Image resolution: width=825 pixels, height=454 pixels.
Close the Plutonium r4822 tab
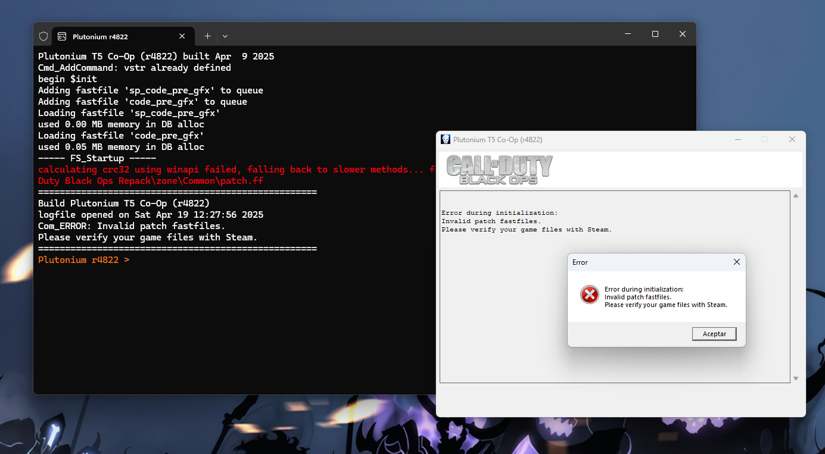click(182, 36)
